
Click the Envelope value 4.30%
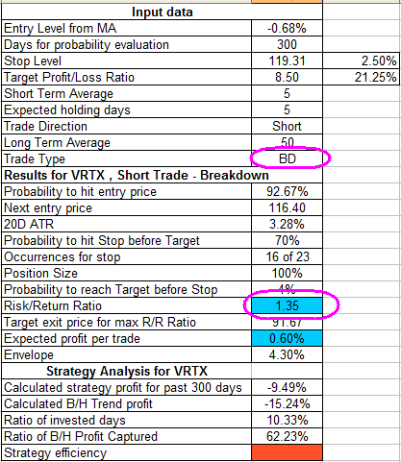click(287, 354)
